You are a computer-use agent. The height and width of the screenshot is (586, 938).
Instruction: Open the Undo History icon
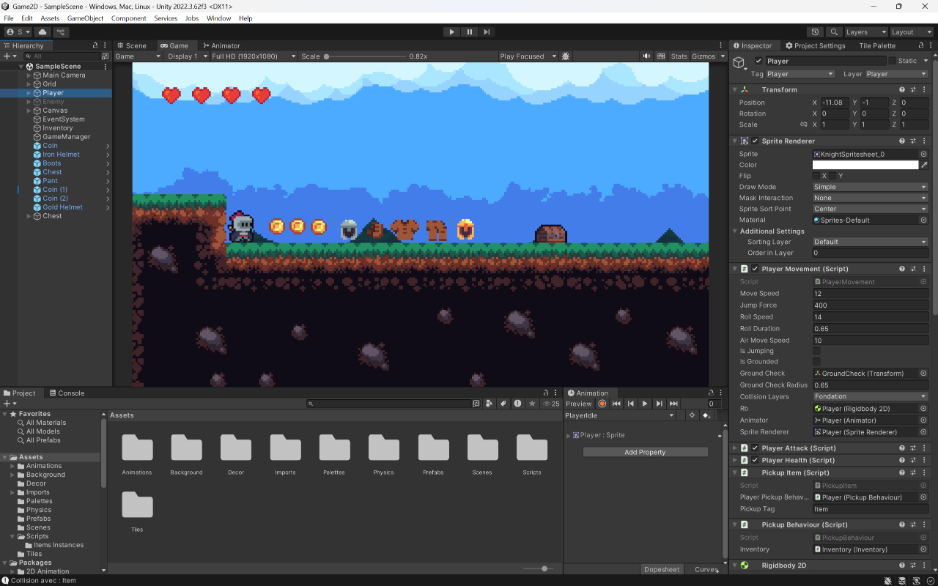(815, 32)
